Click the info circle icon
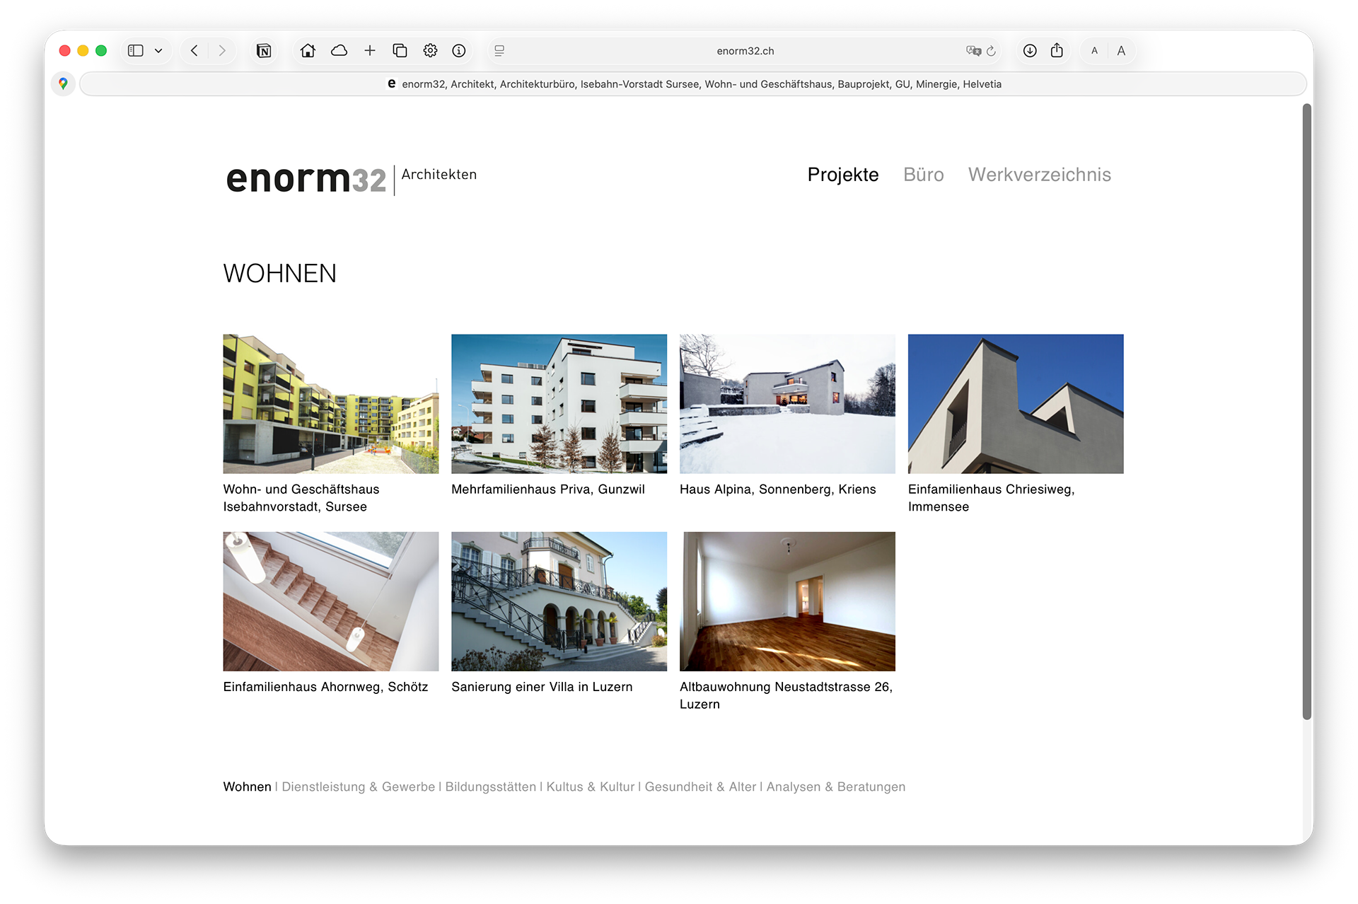This screenshot has width=1358, height=904. click(x=459, y=51)
